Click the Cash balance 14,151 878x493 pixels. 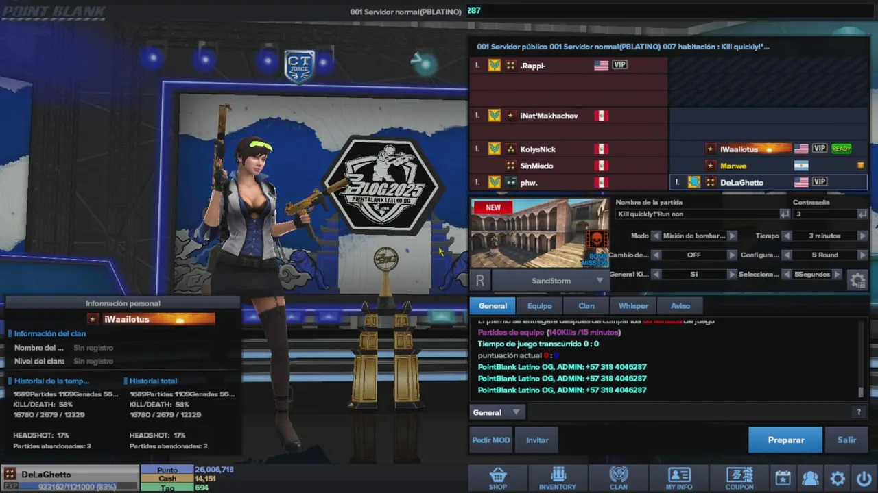(x=206, y=479)
